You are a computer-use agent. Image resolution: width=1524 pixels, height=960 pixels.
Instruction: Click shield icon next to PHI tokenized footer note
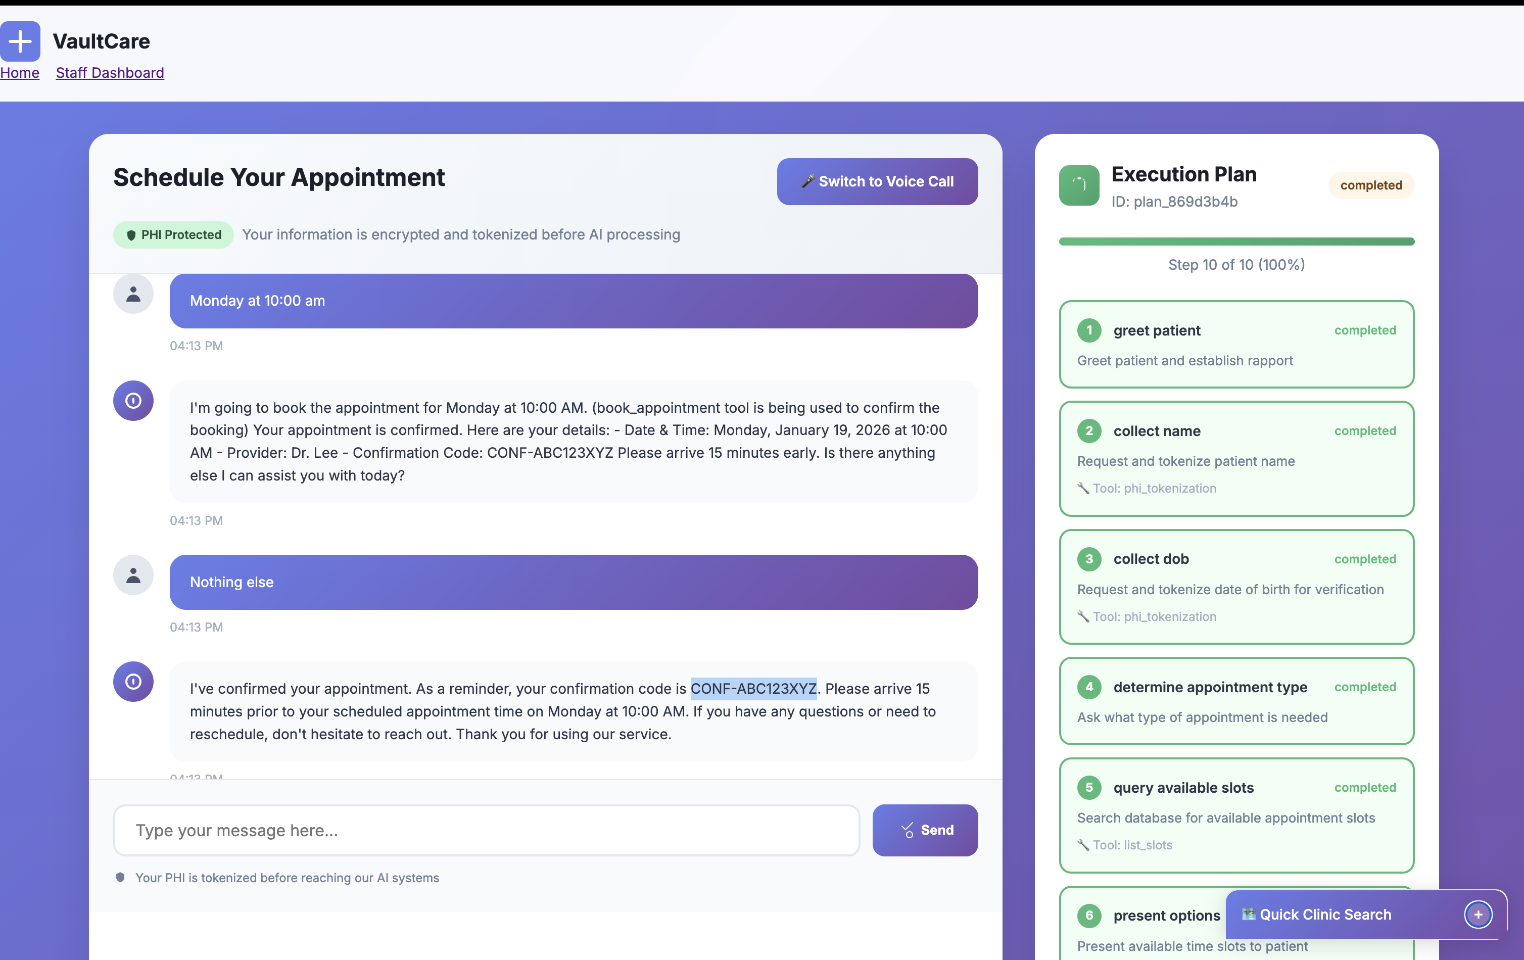pos(120,877)
